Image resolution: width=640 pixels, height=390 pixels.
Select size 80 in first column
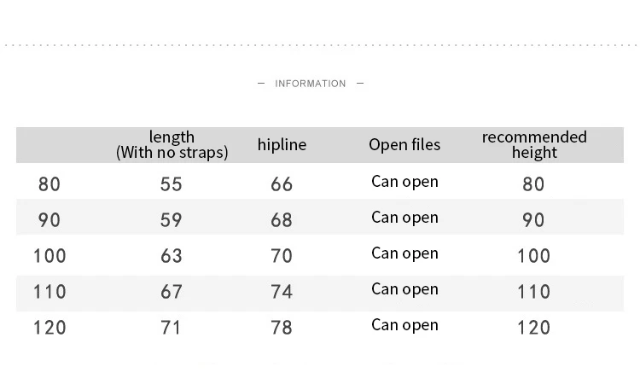pos(49,184)
